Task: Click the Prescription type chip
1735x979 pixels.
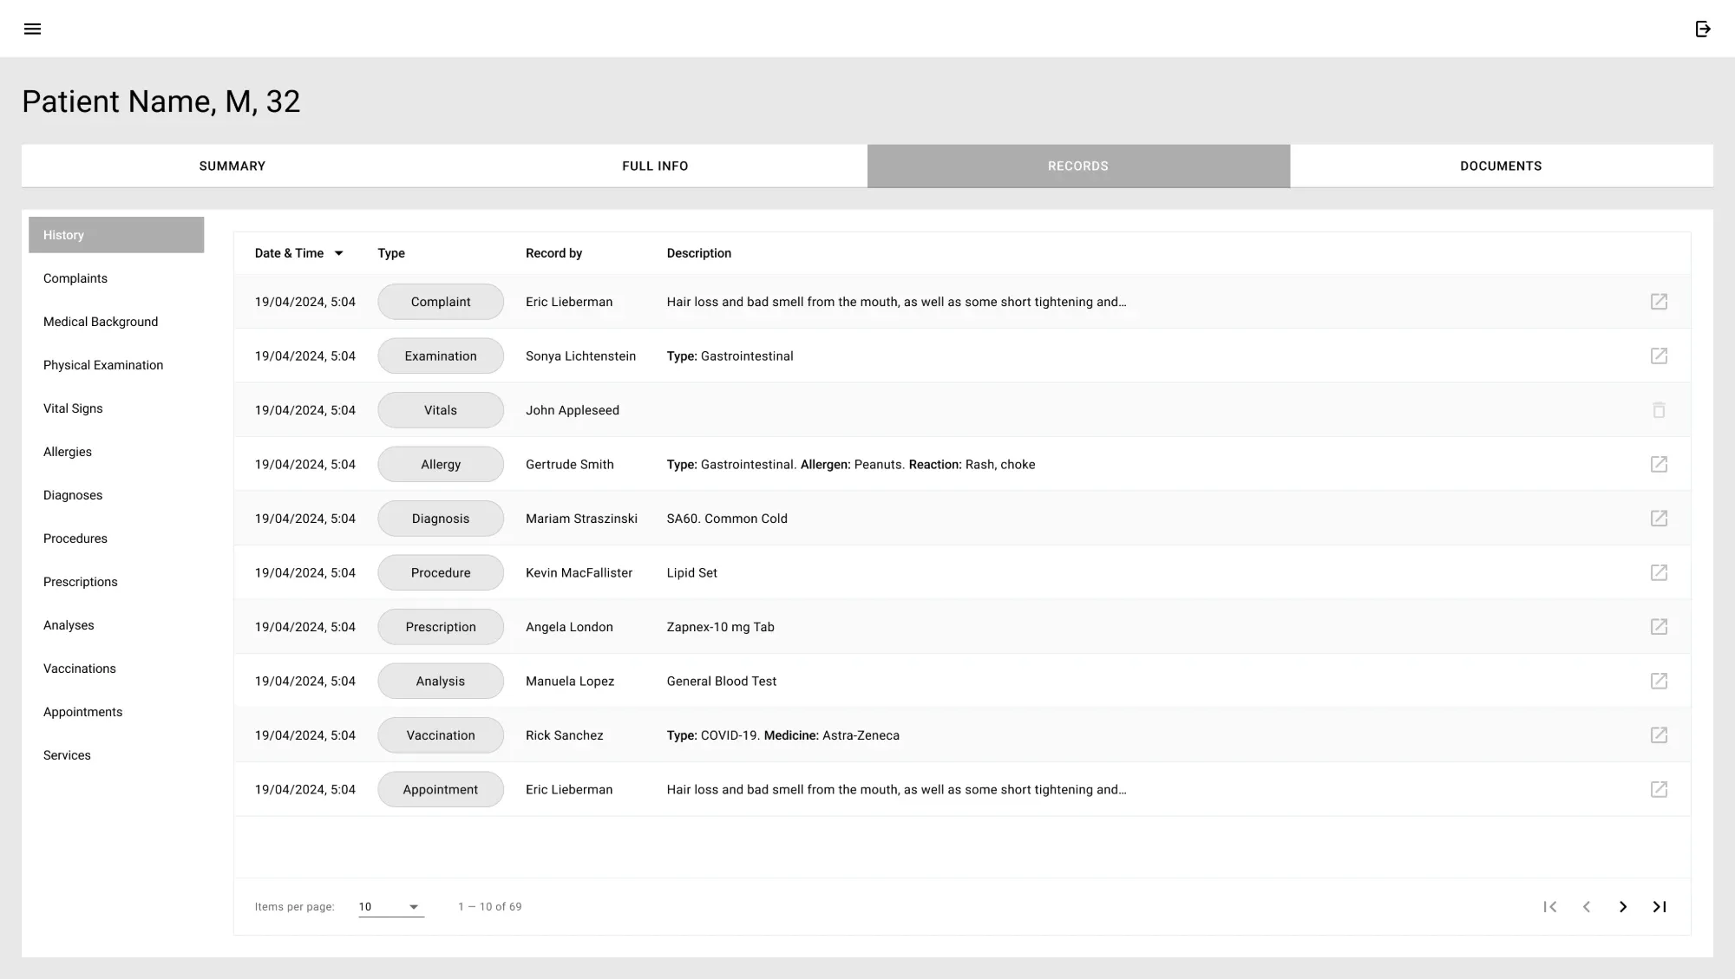Action: [x=441, y=627]
